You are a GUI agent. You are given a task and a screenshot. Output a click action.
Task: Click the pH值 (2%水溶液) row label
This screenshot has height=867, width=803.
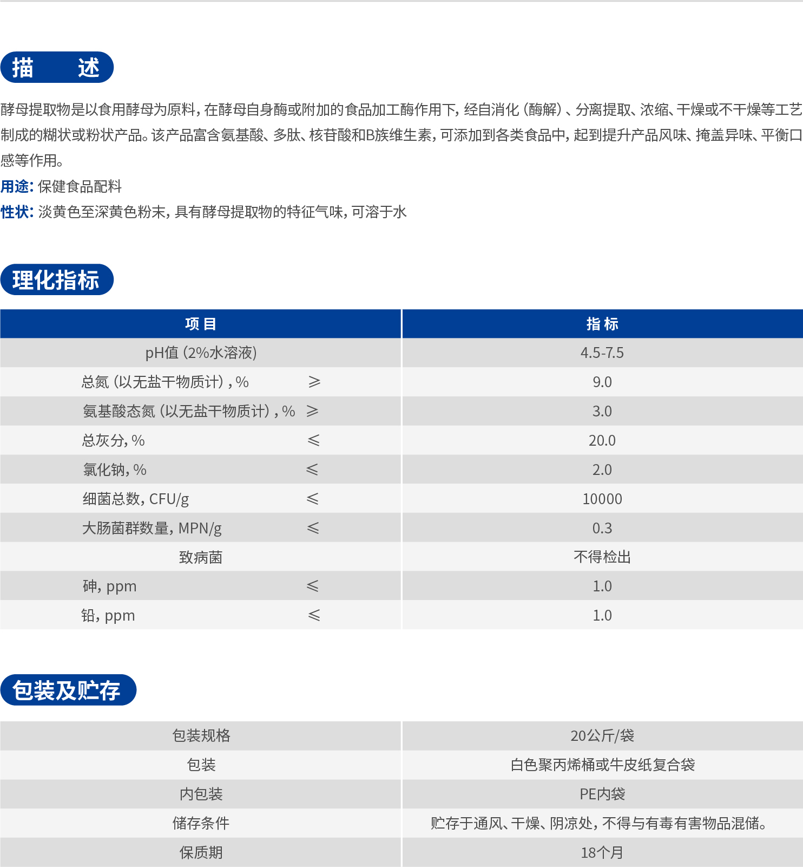pos(201,353)
